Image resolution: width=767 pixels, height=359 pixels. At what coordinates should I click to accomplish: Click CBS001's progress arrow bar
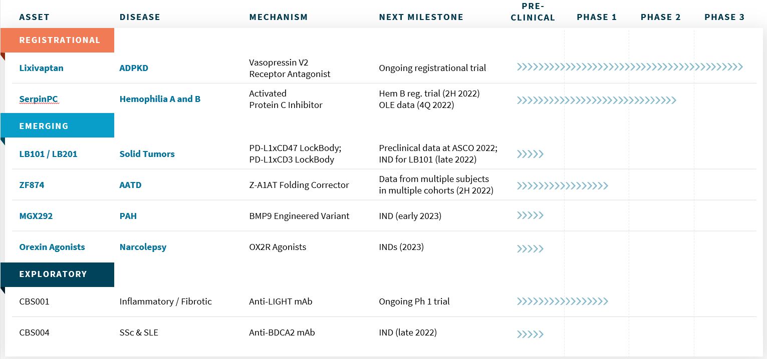click(562, 301)
